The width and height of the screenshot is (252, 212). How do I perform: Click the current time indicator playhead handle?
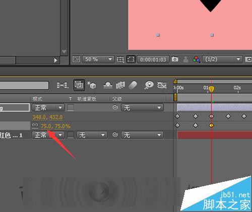(211, 90)
